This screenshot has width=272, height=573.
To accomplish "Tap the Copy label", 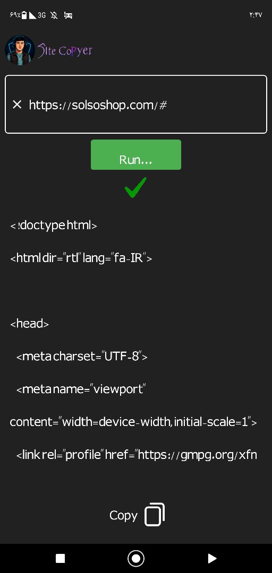I will point(123,515).
